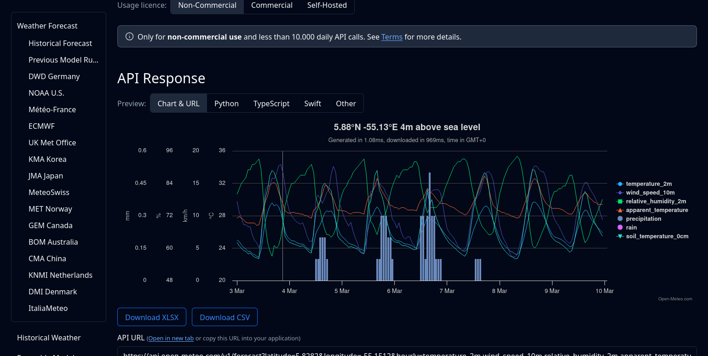Screen dimensions: 708x356
Task: Click Open in new tab link
Action: click(171, 339)
